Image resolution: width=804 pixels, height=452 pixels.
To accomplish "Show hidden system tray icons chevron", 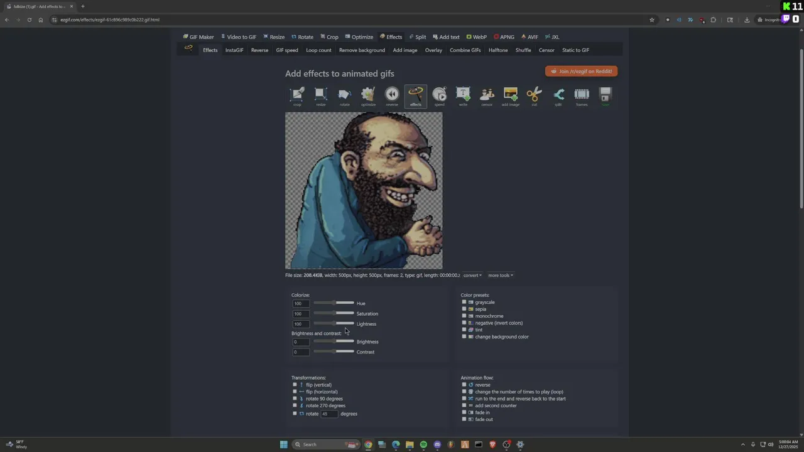I will click(x=743, y=444).
